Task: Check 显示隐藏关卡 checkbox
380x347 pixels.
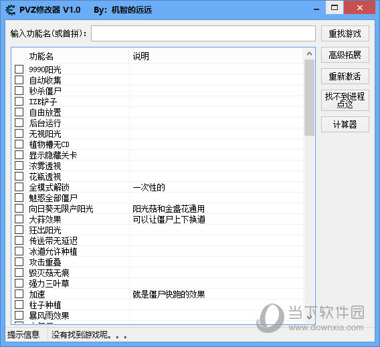Action: pos(19,155)
